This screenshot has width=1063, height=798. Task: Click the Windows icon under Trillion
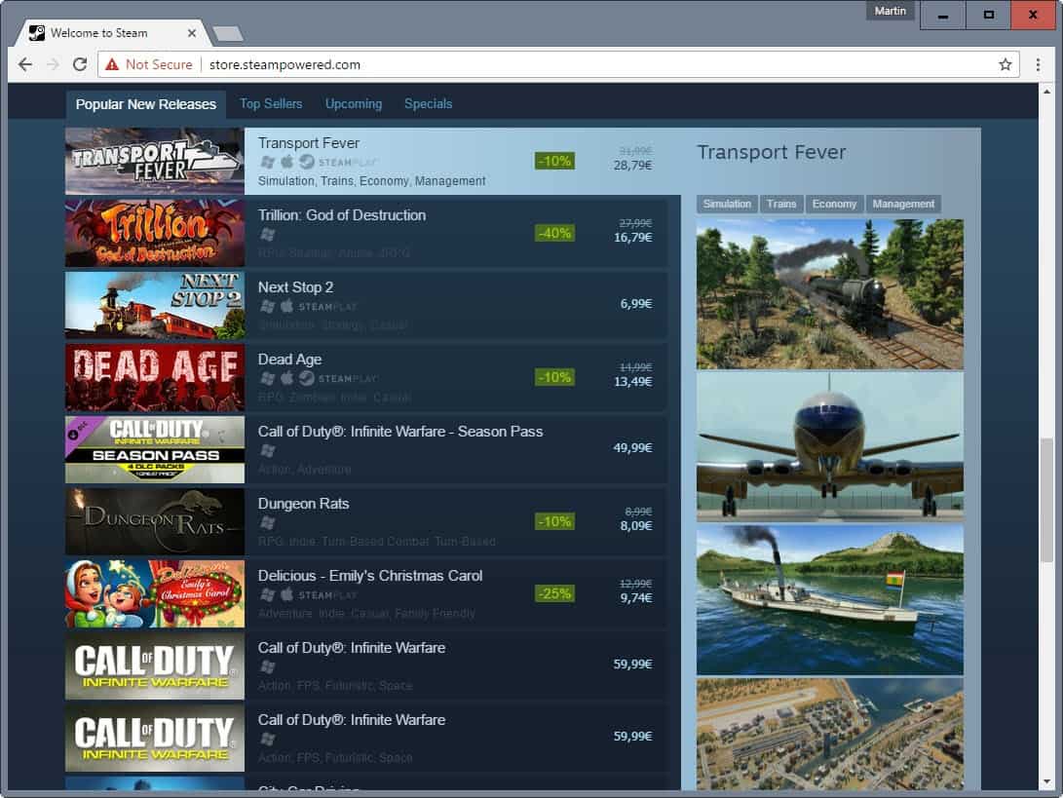pos(268,235)
